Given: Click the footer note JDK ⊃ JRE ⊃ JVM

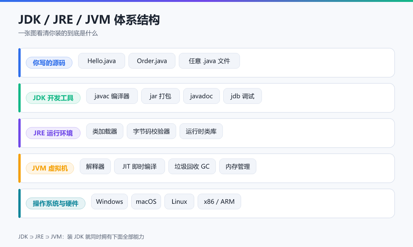Looking at the screenshot, I should (81, 237).
